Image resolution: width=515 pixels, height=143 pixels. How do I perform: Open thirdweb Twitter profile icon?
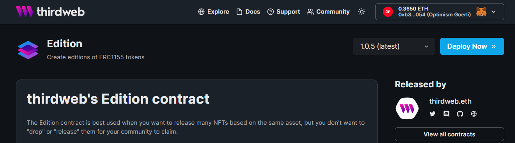tap(432, 114)
